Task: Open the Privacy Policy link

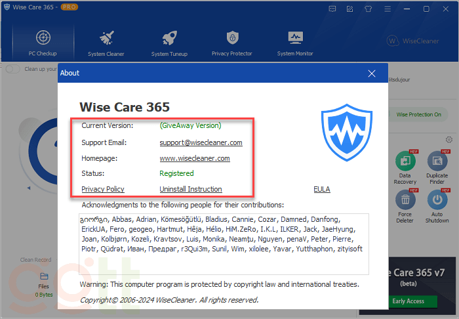Action: 102,189
